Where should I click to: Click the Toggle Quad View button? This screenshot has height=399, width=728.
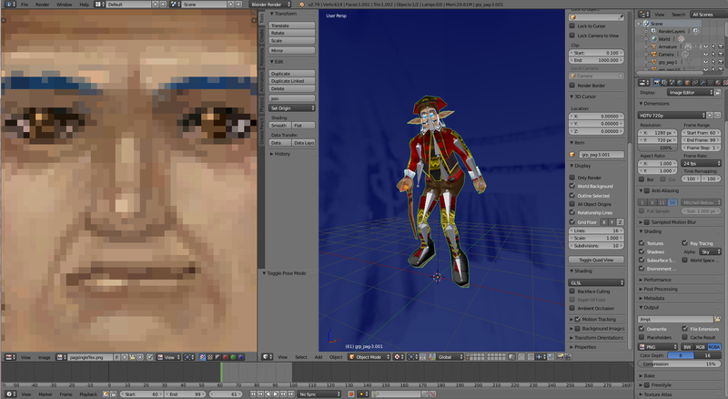point(596,260)
